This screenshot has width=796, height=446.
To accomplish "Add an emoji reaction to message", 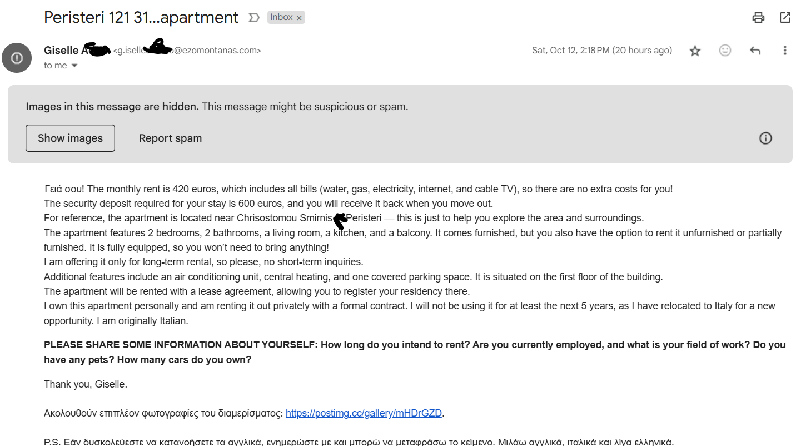I will (x=725, y=51).
